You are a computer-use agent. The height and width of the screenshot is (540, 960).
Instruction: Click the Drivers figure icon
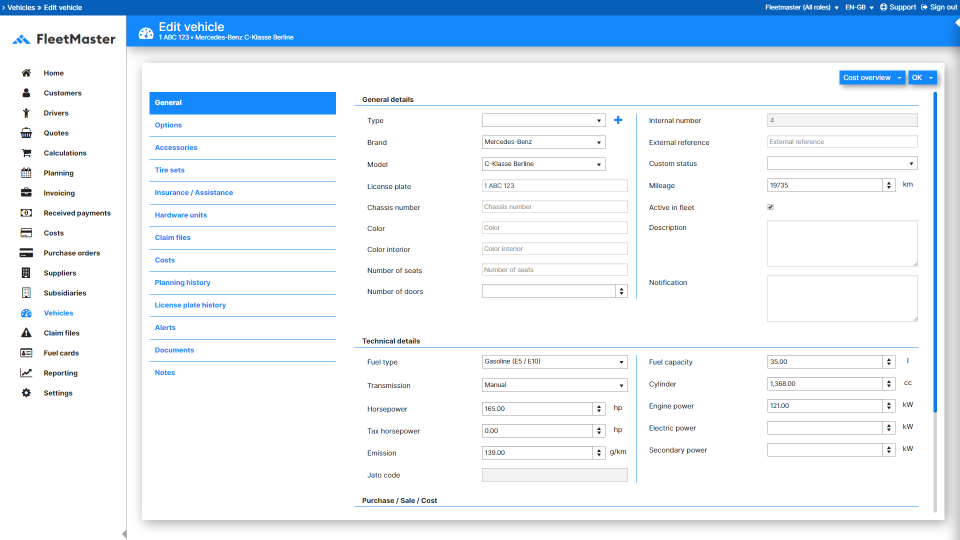26,113
